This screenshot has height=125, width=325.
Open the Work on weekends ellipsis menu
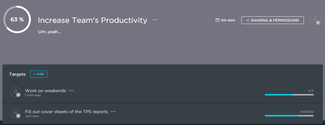coord(71,91)
